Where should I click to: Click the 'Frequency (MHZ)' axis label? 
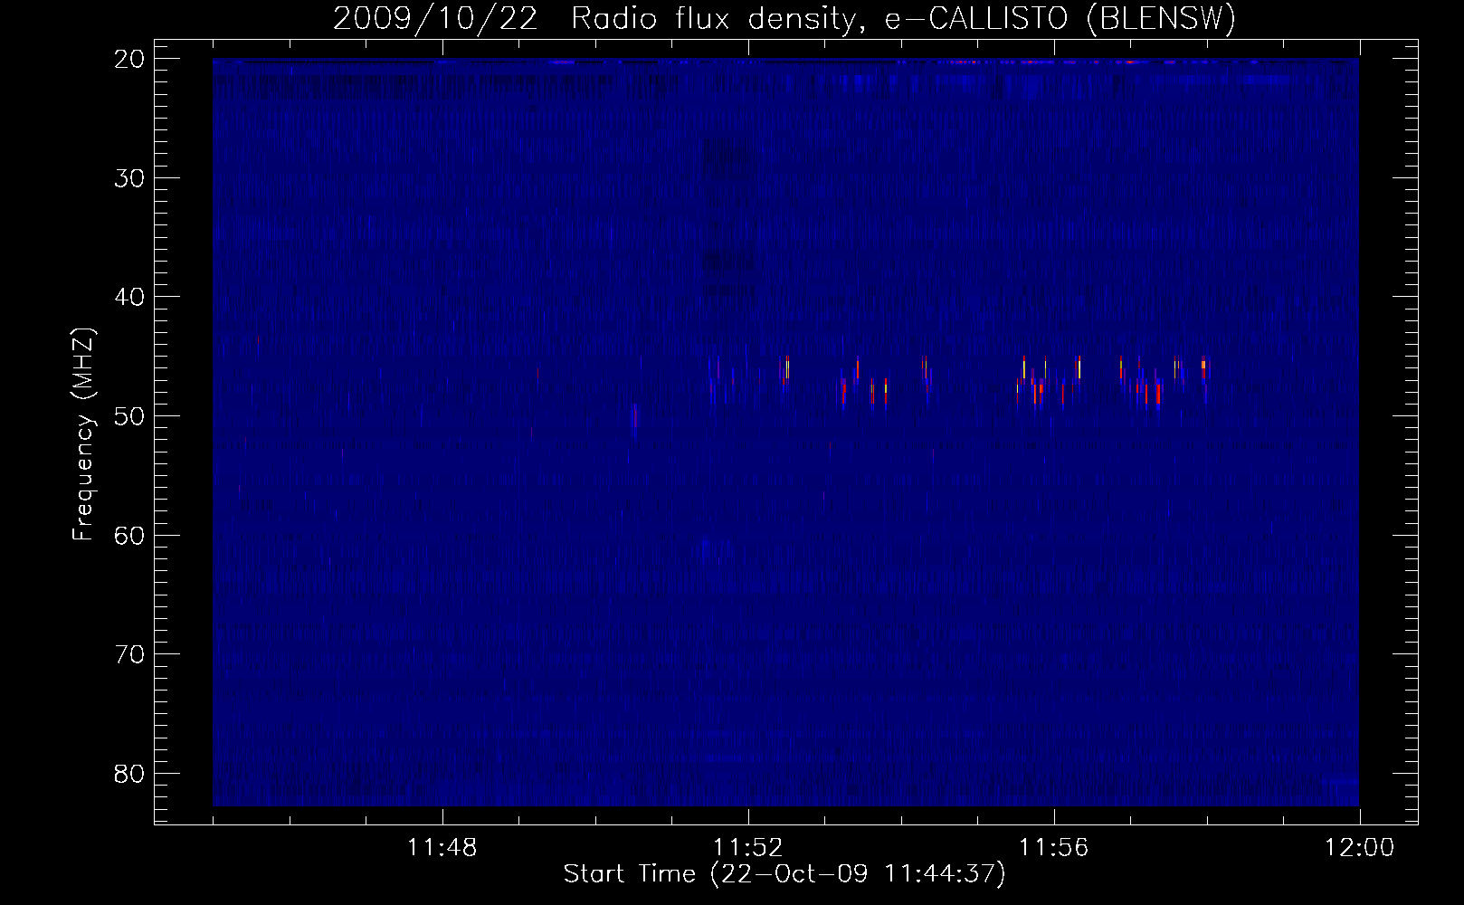[83, 435]
